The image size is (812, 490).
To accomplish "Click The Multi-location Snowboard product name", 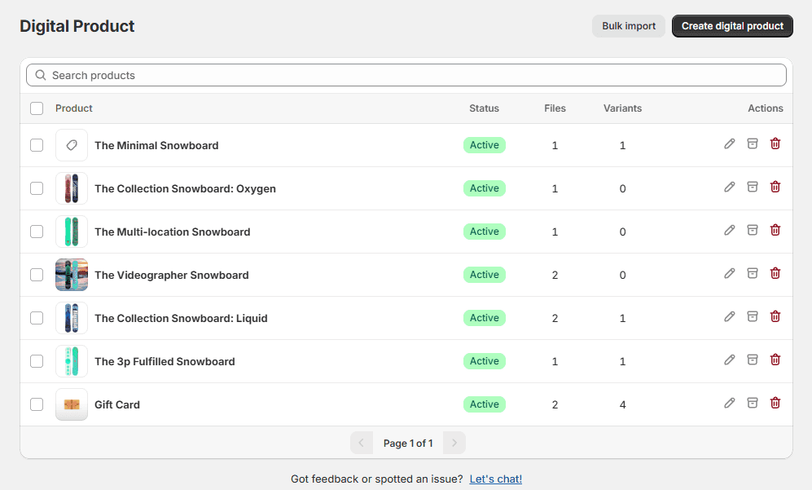I will click(x=173, y=232).
